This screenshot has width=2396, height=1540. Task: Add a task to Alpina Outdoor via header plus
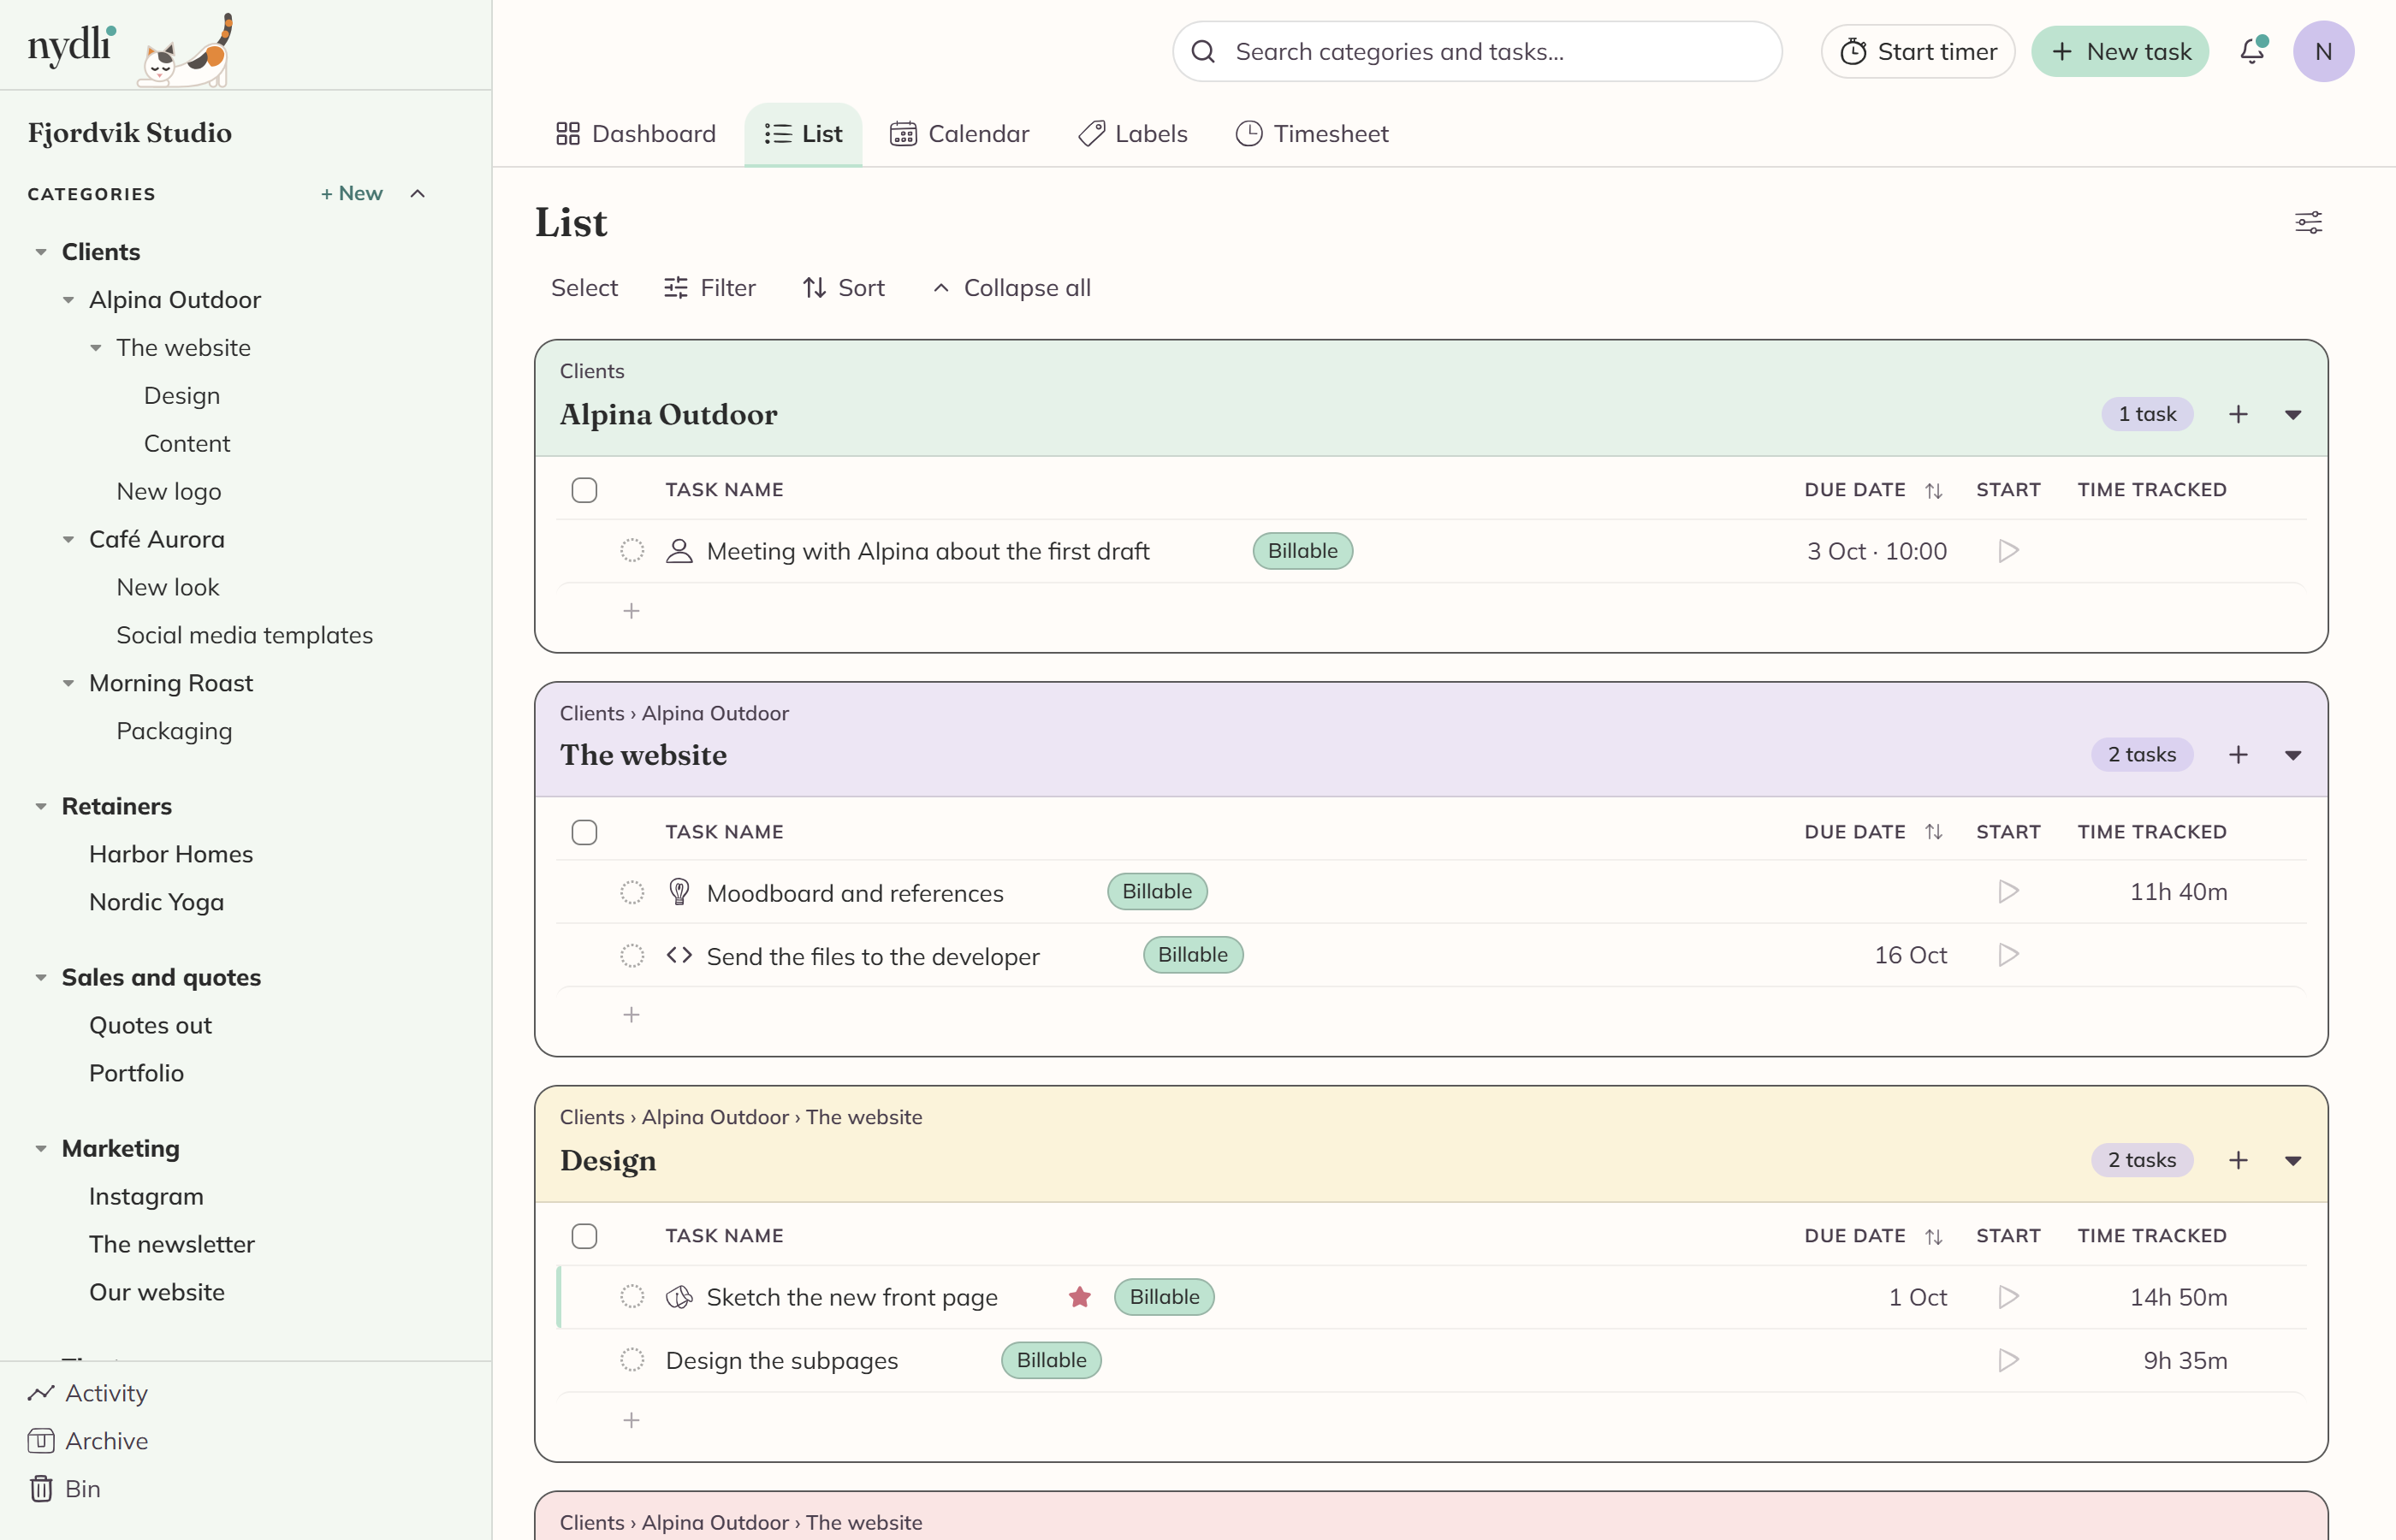click(2238, 414)
